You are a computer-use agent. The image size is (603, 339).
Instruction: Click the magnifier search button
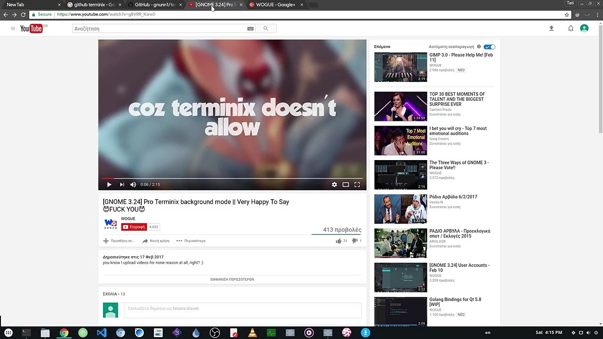[266, 29]
